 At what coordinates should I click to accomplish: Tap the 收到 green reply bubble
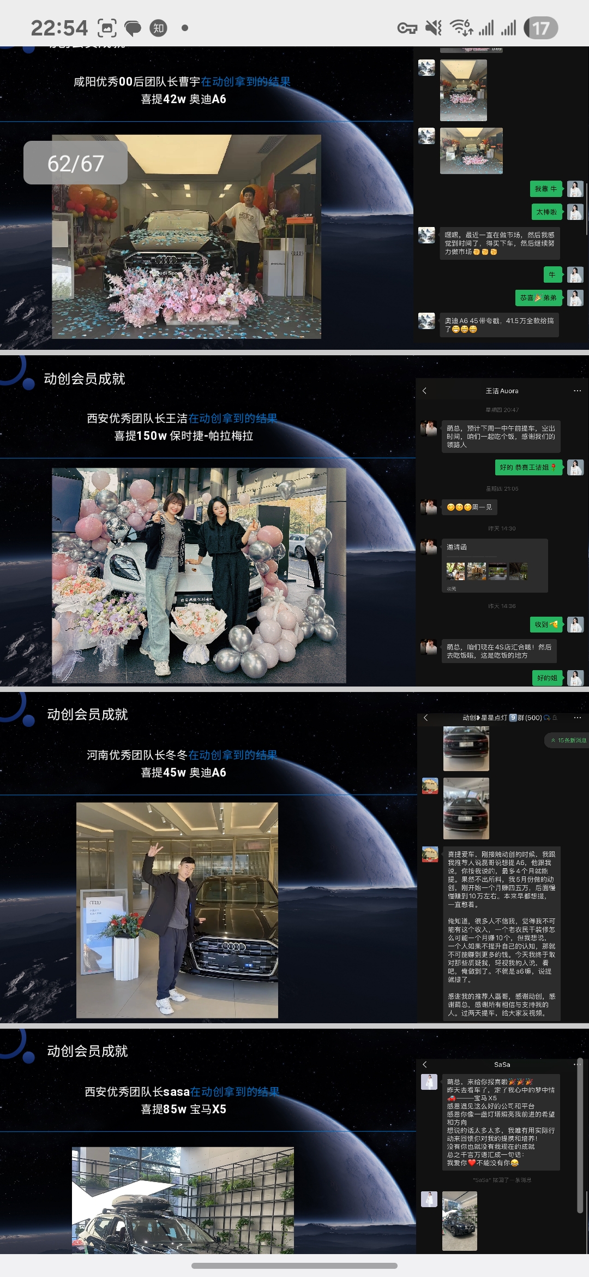[546, 624]
